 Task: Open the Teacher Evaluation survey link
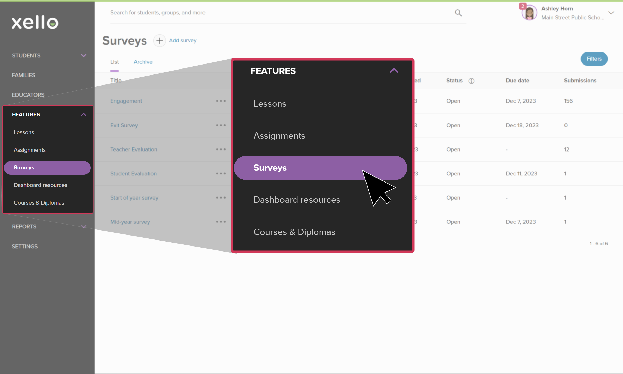pyautogui.click(x=134, y=149)
